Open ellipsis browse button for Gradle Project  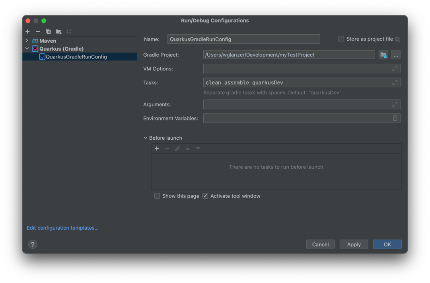[x=396, y=55]
